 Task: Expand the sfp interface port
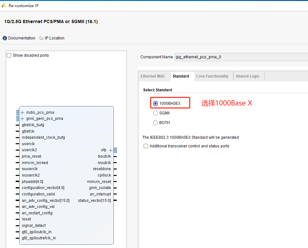click(x=111, y=150)
